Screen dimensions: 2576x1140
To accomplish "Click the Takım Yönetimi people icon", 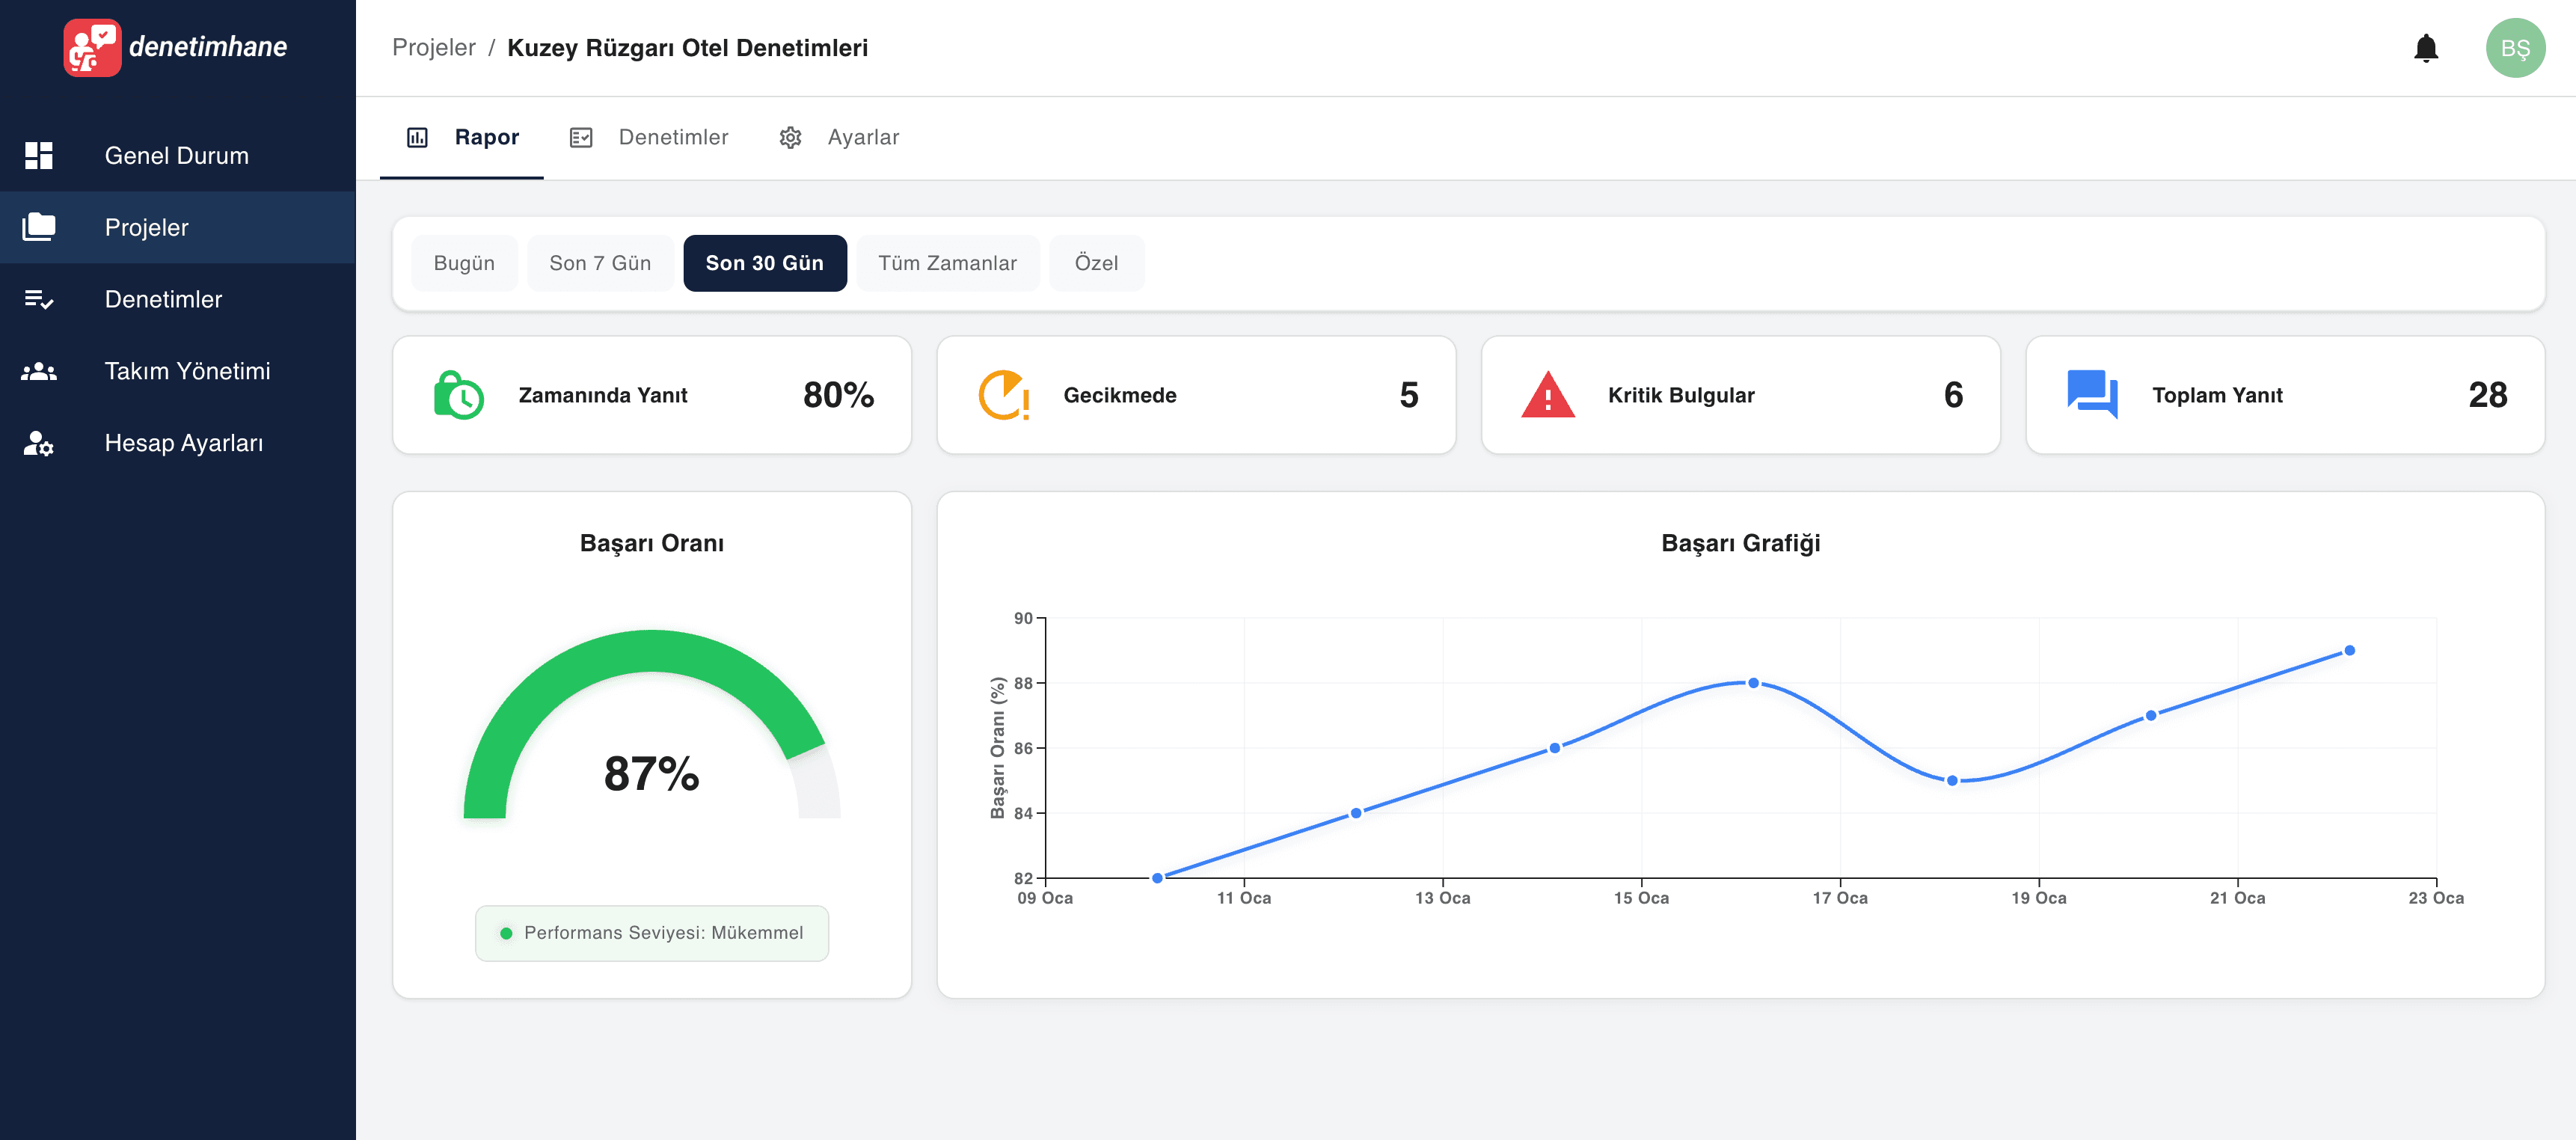I will (39, 371).
